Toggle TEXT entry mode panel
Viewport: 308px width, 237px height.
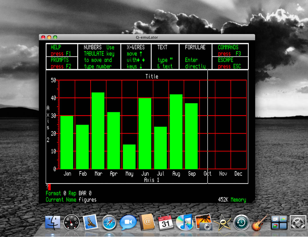click(x=165, y=56)
